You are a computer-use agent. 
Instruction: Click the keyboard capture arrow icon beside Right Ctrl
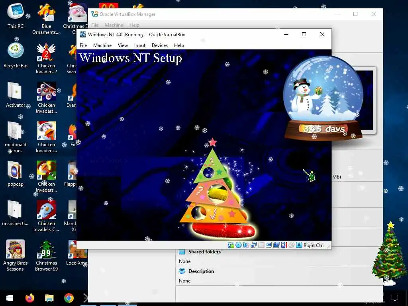[x=299, y=245]
